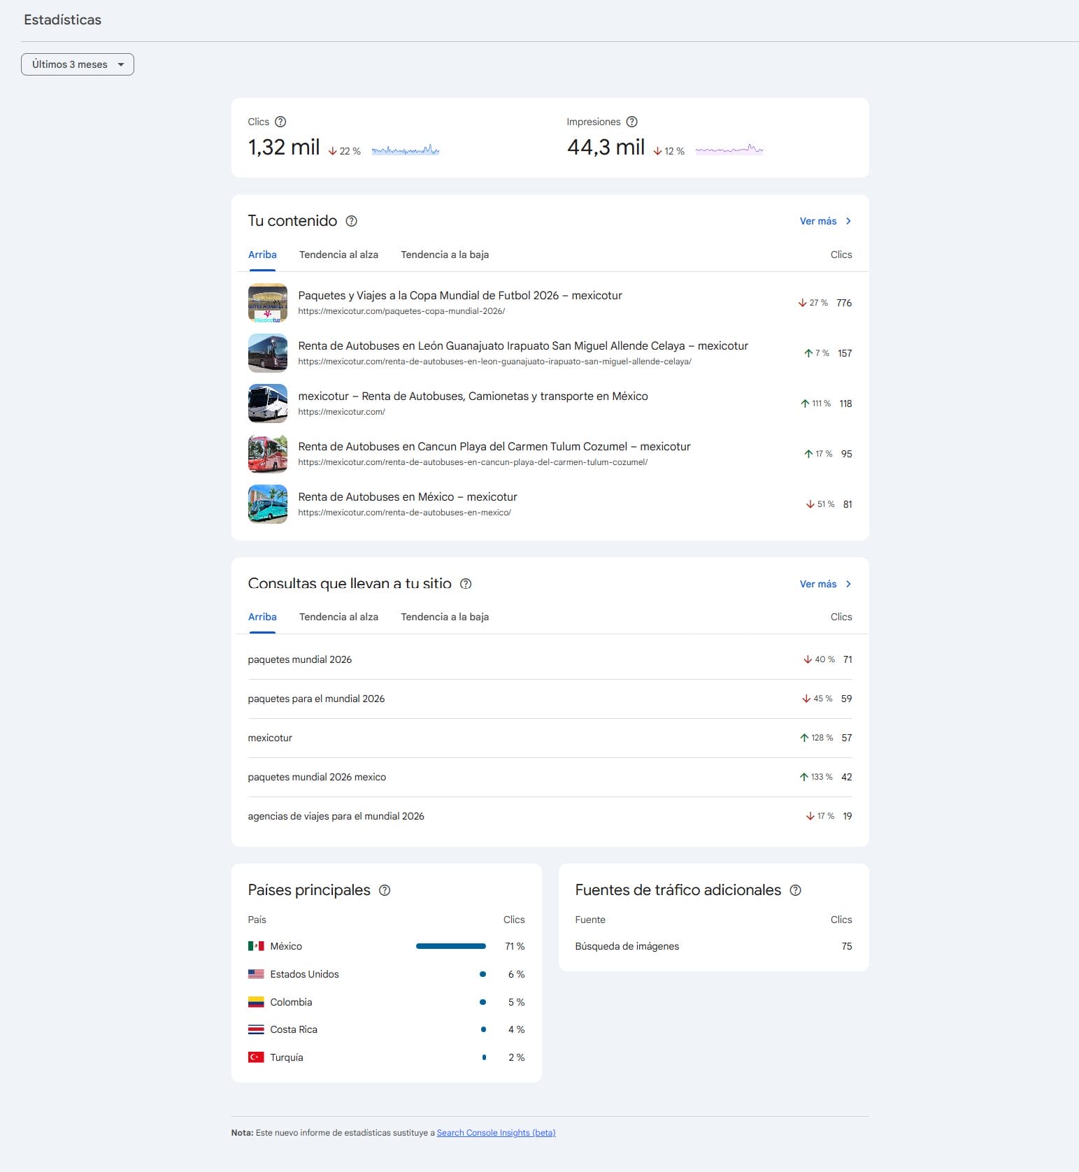Click help icon beside Consultas que llevan a tu sitio

click(x=466, y=584)
